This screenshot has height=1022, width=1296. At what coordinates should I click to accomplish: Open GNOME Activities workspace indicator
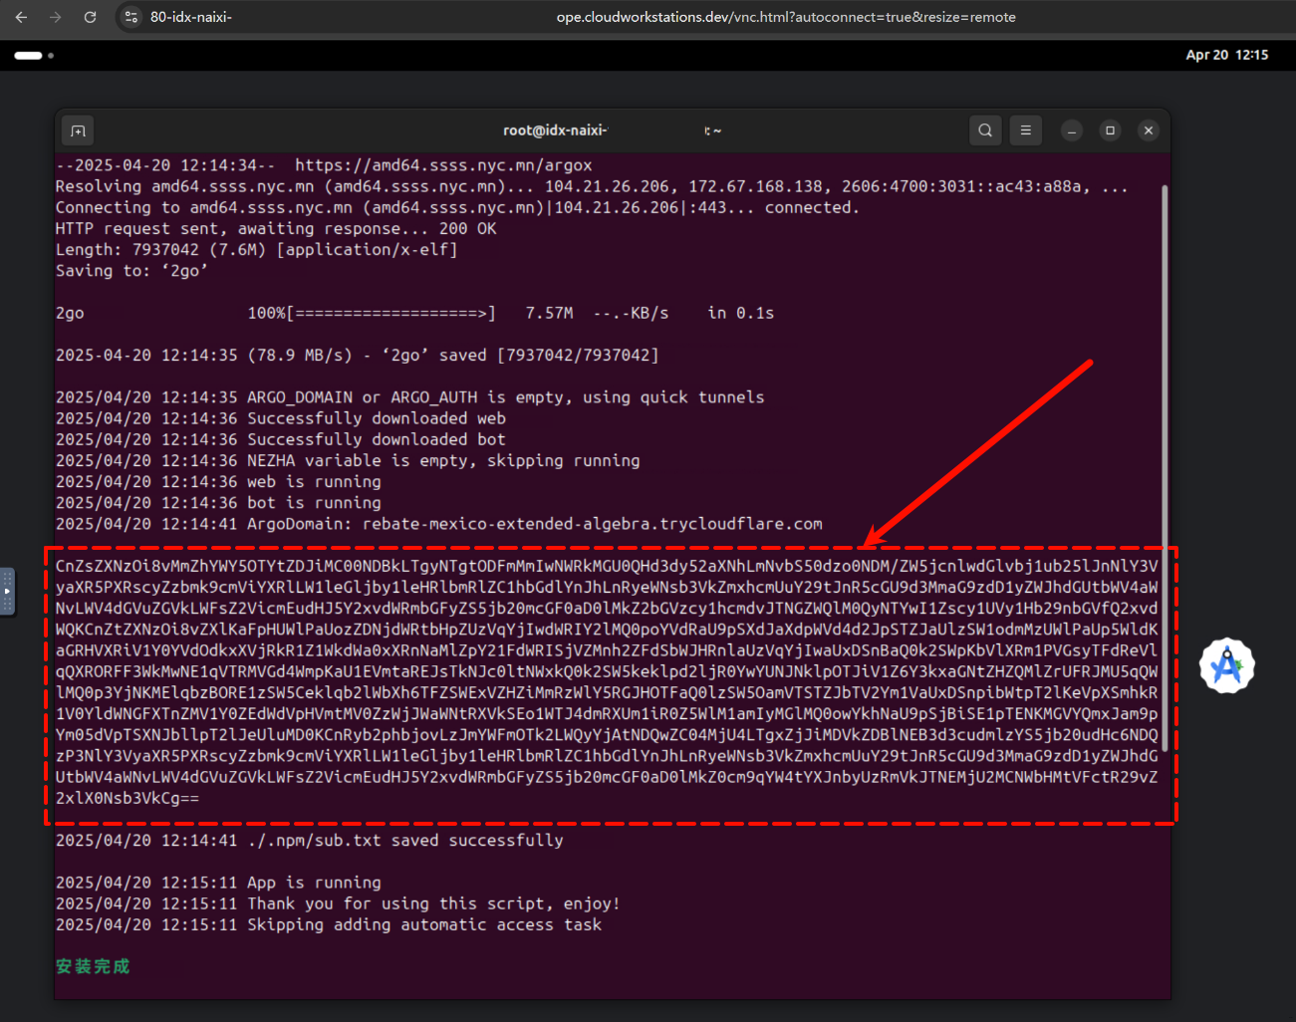34,56
